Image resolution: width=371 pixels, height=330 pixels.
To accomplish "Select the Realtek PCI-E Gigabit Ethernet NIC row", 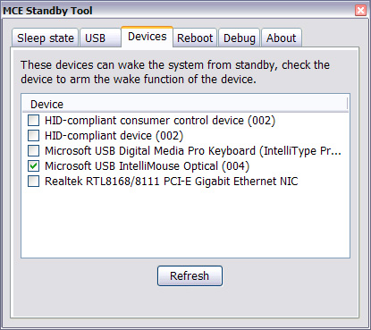I will 171,182.
